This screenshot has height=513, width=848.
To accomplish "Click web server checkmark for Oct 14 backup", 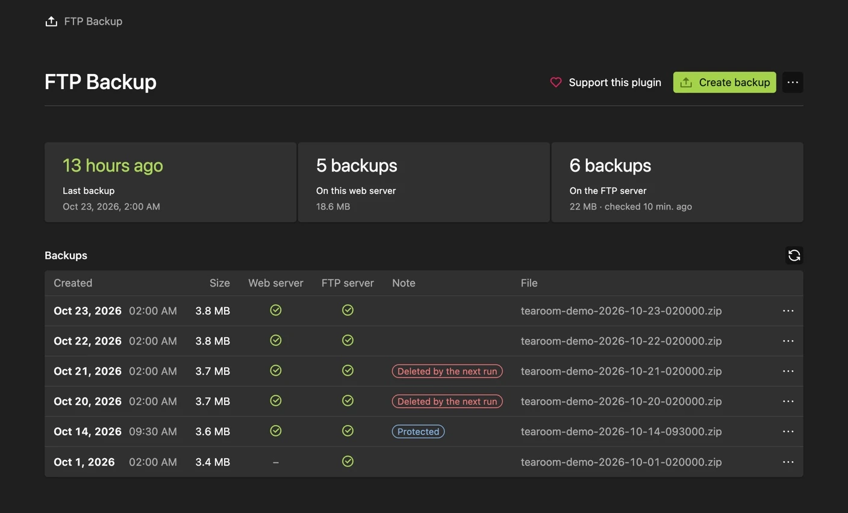I will 276,431.
